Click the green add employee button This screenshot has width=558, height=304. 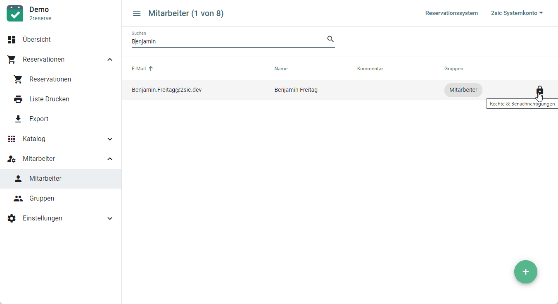pyautogui.click(x=525, y=272)
